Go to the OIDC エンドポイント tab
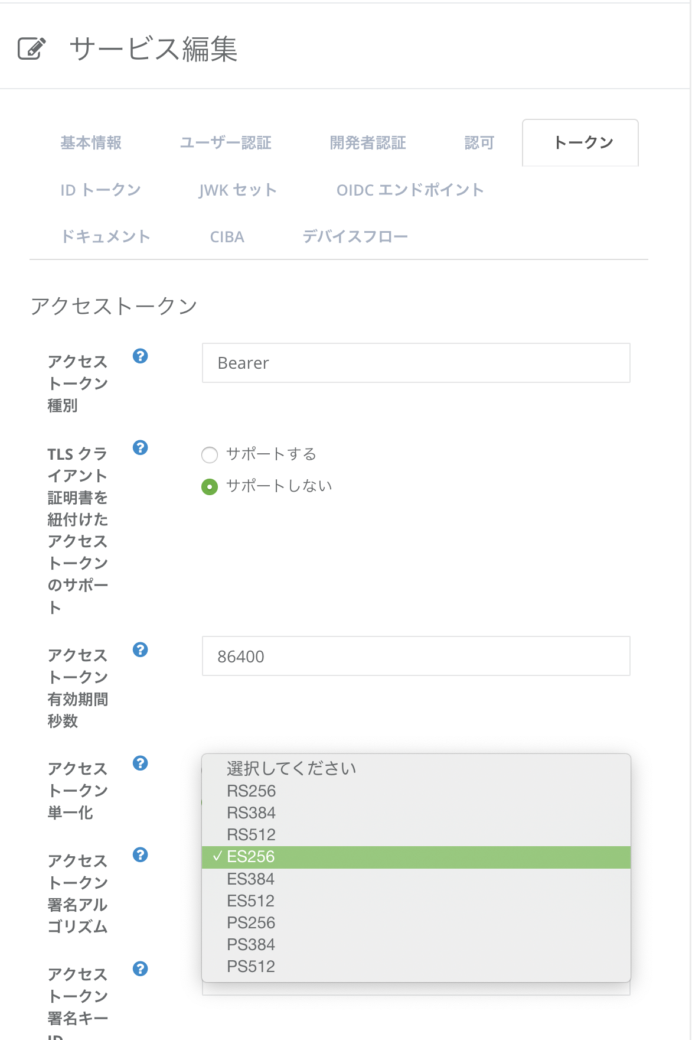692x1040 pixels. [x=410, y=190]
